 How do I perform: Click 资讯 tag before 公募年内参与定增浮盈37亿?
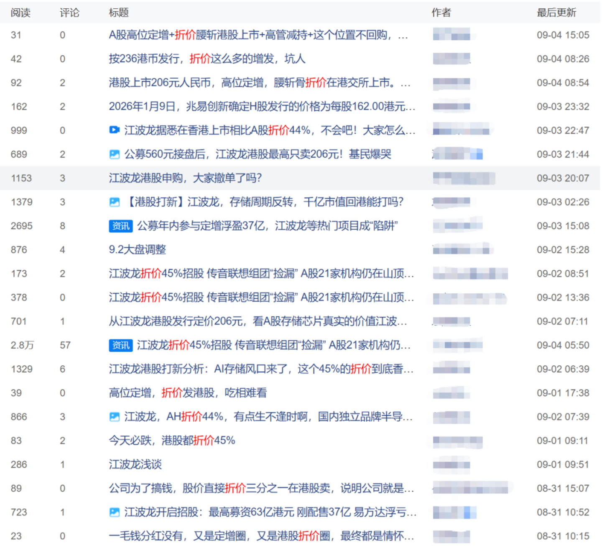[121, 226]
